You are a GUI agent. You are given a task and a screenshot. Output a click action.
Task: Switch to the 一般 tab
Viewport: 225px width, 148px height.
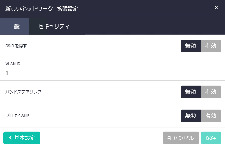[14, 26]
